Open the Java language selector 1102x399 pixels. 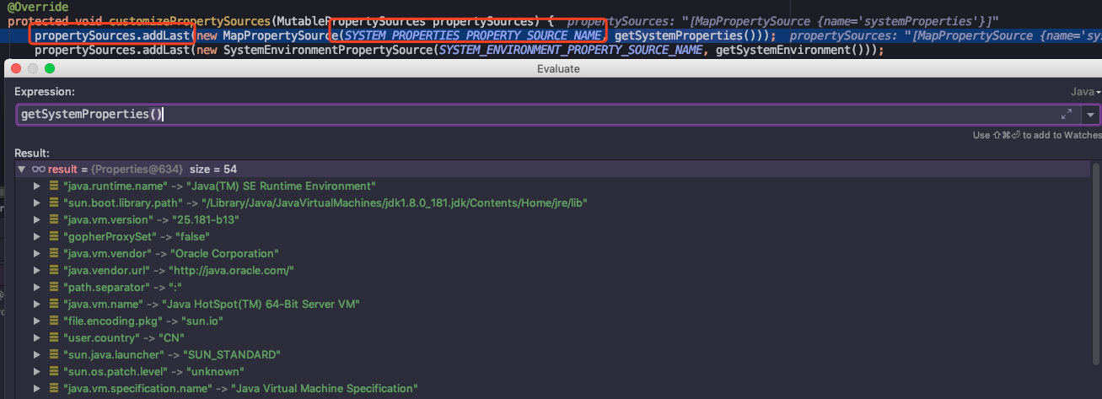(1086, 91)
